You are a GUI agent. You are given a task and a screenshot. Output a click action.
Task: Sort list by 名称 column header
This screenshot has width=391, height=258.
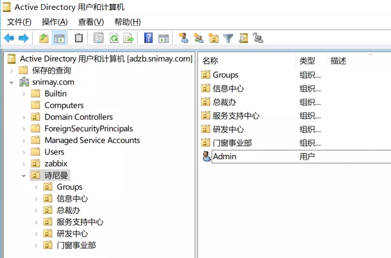210,61
